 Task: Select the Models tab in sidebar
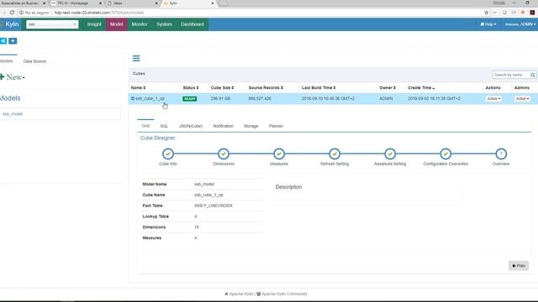(x=7, y=61)
